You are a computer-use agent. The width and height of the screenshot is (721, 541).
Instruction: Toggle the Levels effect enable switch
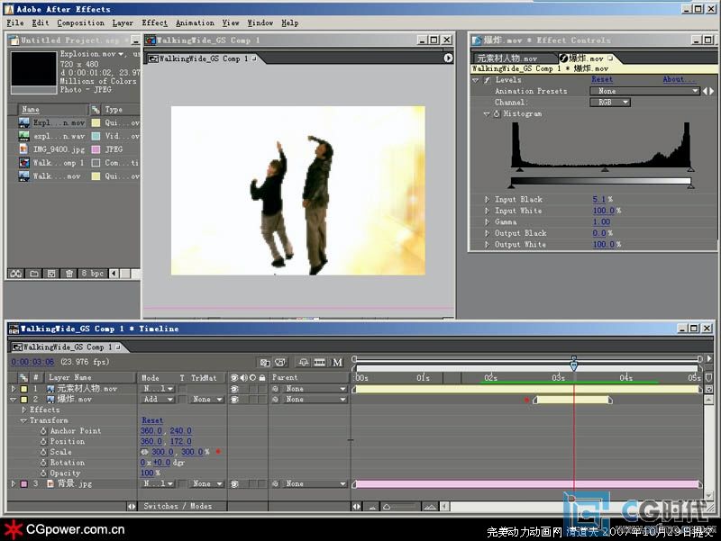pos(487,80)
